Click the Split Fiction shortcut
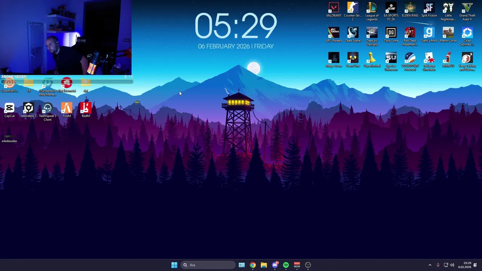 pyautogui.click(x=429, y=10)
